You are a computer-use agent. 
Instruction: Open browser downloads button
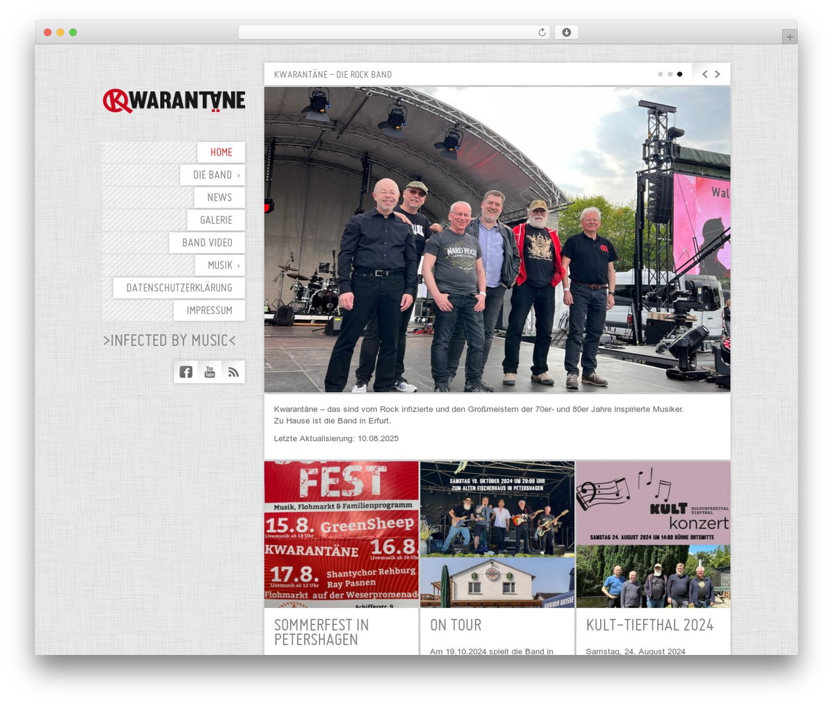tap(566, 33)
